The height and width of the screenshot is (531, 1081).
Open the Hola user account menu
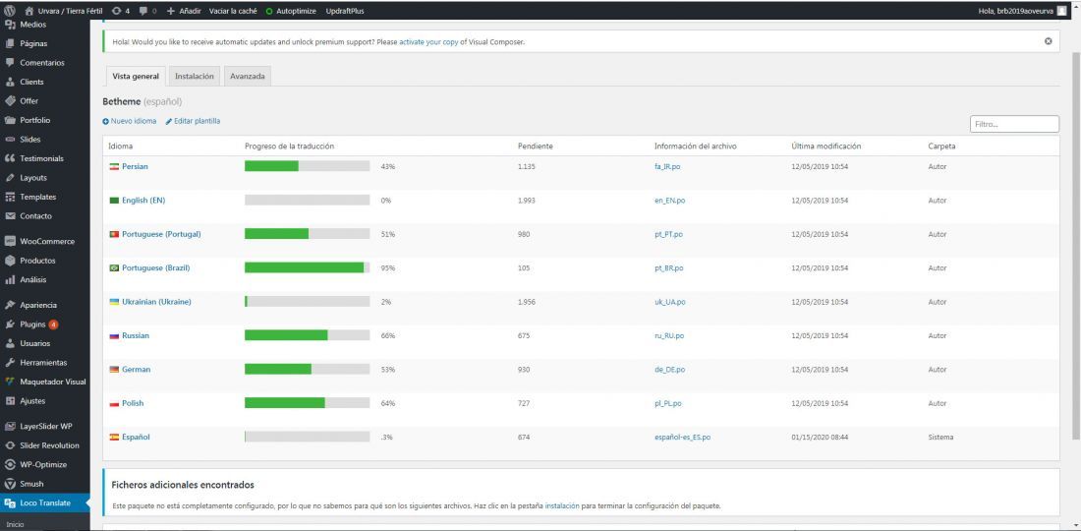pos(1022,11)
